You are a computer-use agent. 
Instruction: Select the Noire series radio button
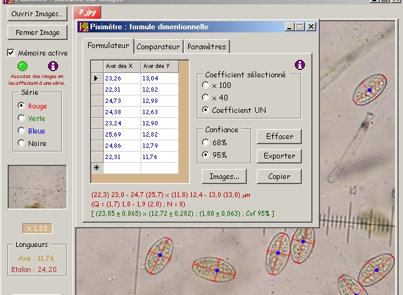coord(21,143)
